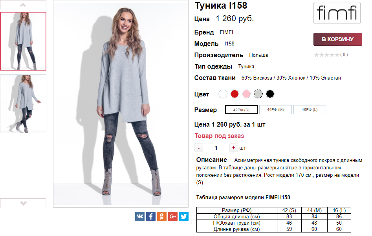Screen dimensions: 372x236
Task: Open second thumbnail of walking model
Action: pyautogui.click(x=23, y=104)
